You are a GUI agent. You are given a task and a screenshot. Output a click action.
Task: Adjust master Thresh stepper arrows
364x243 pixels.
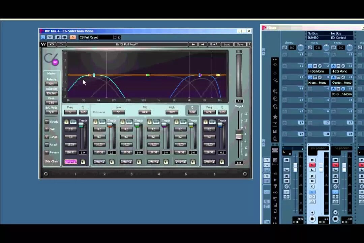pos(47,122)
